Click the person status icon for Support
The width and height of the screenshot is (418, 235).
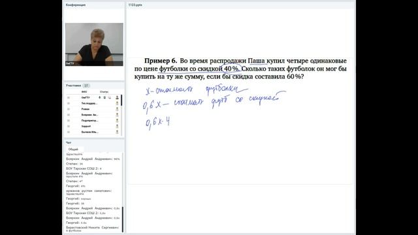coord(117,126)
